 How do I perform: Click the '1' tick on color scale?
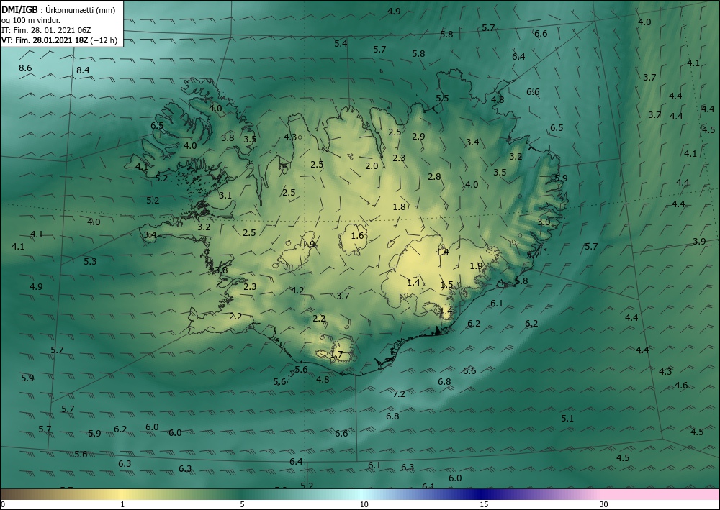coord(122,504)
